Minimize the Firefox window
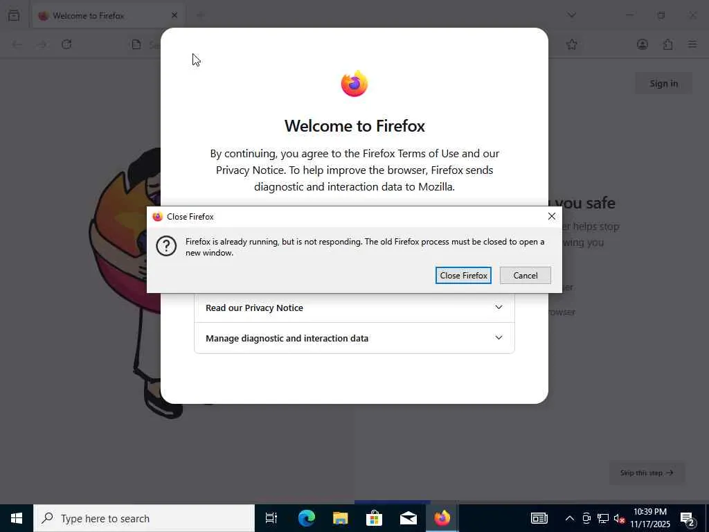The width and height of the screenshot is (709, 532). click(x=629, y=15)
